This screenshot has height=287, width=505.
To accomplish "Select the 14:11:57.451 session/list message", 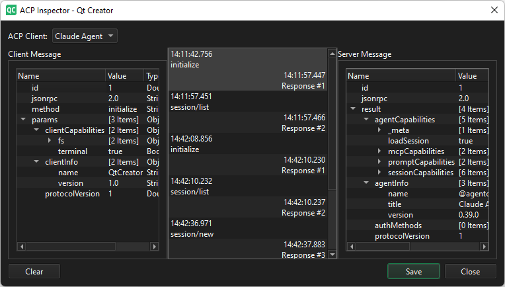I will coord(248,101).
